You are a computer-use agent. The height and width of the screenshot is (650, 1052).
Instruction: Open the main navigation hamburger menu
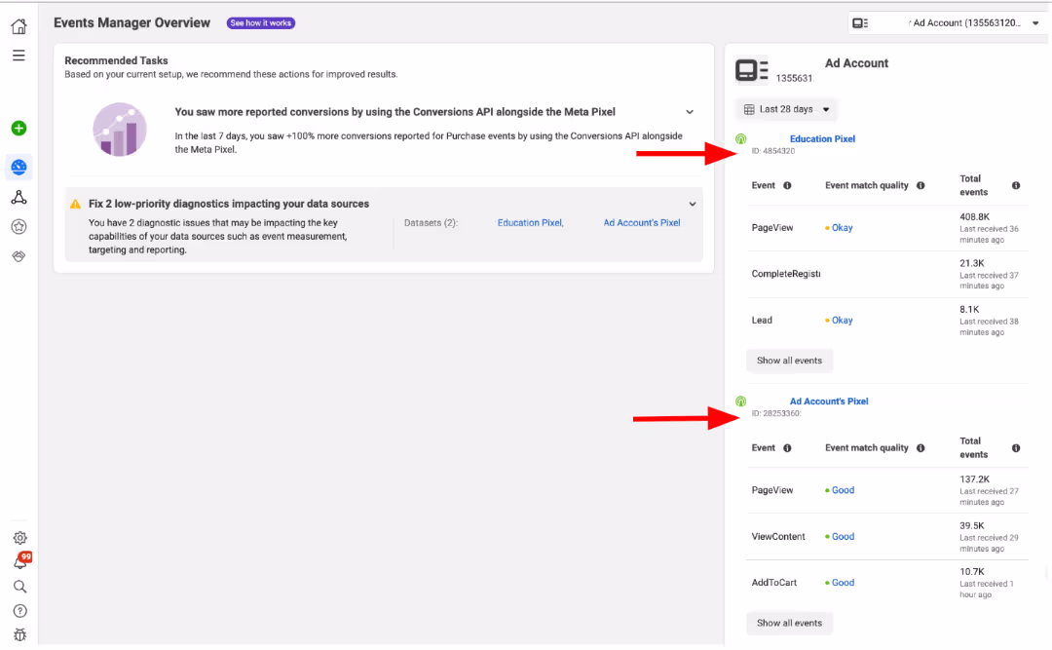click(19, 56)
